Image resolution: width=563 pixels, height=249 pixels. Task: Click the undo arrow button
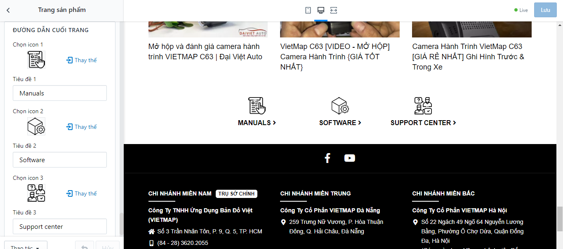(85, 246)
